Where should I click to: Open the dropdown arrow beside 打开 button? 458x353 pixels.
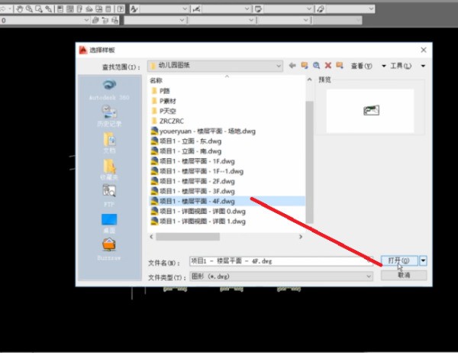(x=424, y=261)
